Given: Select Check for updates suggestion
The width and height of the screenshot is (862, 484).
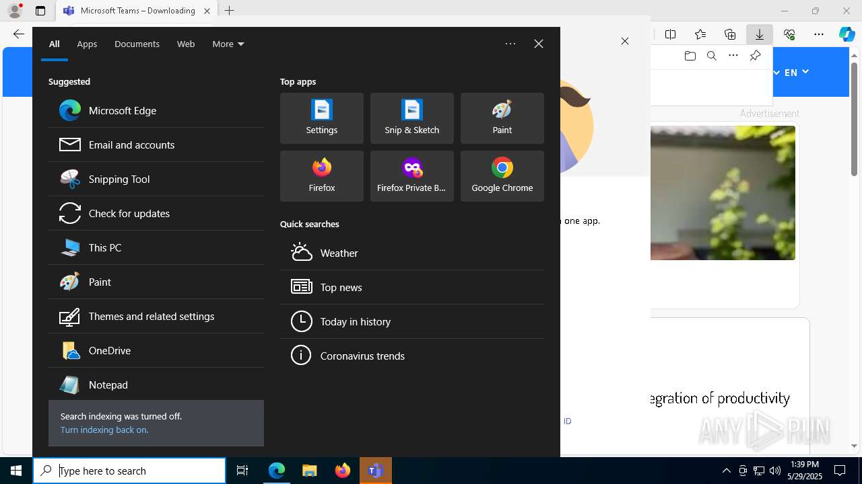Looking at the screenshot, I should pos(156,213).
